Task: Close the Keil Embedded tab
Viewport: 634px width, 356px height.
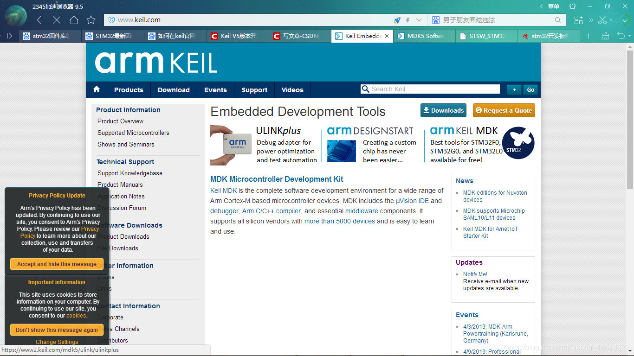Action: pyautogui.click(x=387, y=36)
